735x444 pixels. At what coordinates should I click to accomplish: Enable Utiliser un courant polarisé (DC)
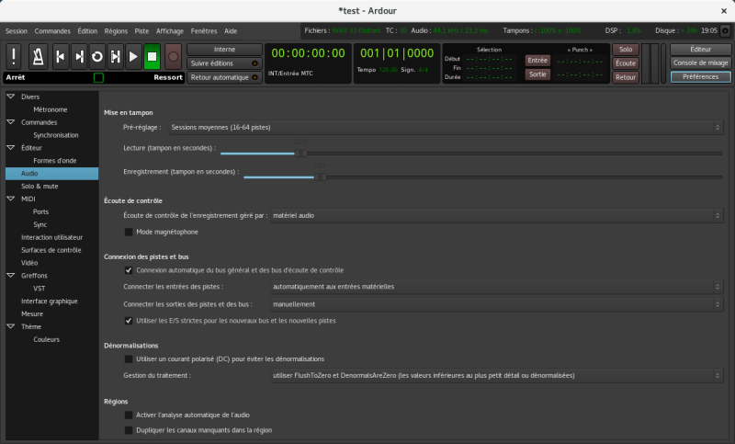point(129,359)
